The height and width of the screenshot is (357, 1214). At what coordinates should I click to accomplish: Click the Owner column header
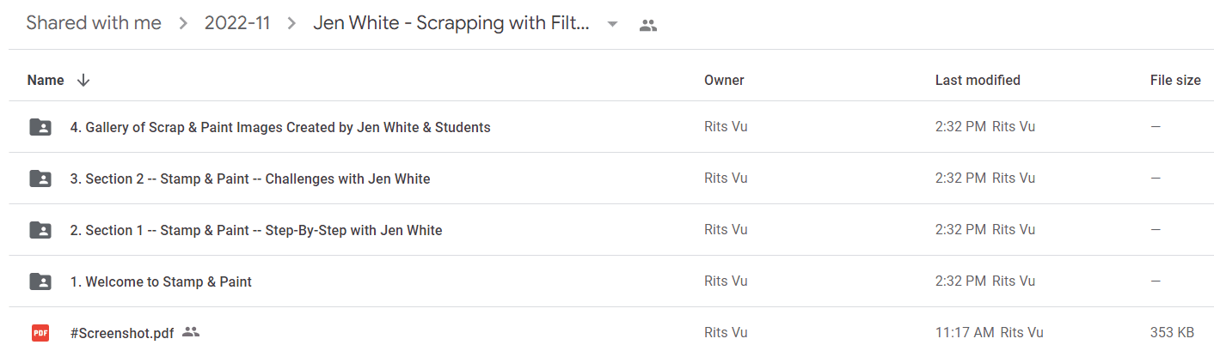click(724, 80)
